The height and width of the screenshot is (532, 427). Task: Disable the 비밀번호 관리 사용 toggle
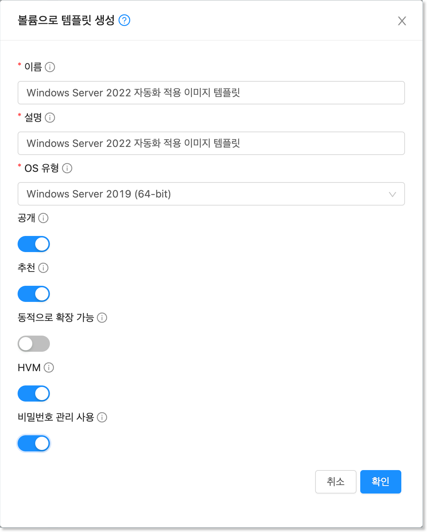click(34, 443)
